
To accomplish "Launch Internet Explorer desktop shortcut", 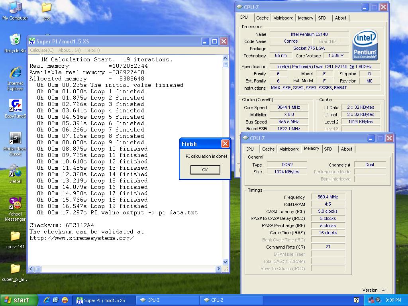I will tap(15, 78).
